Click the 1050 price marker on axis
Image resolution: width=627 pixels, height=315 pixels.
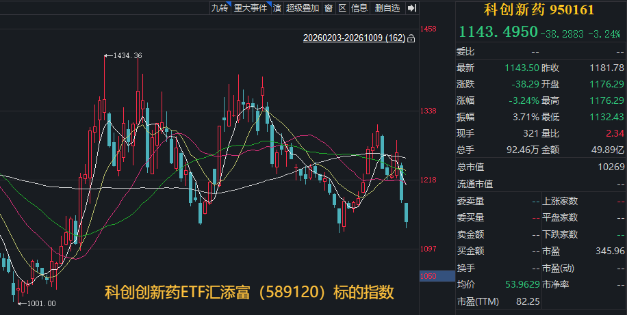tap(428, 276)
